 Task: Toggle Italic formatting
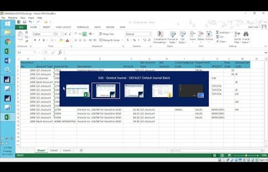pos(39,40)
